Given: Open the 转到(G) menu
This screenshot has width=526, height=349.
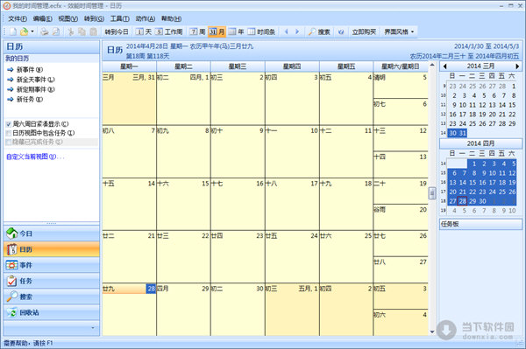Looking at the screenshot, I should [94, 18].
